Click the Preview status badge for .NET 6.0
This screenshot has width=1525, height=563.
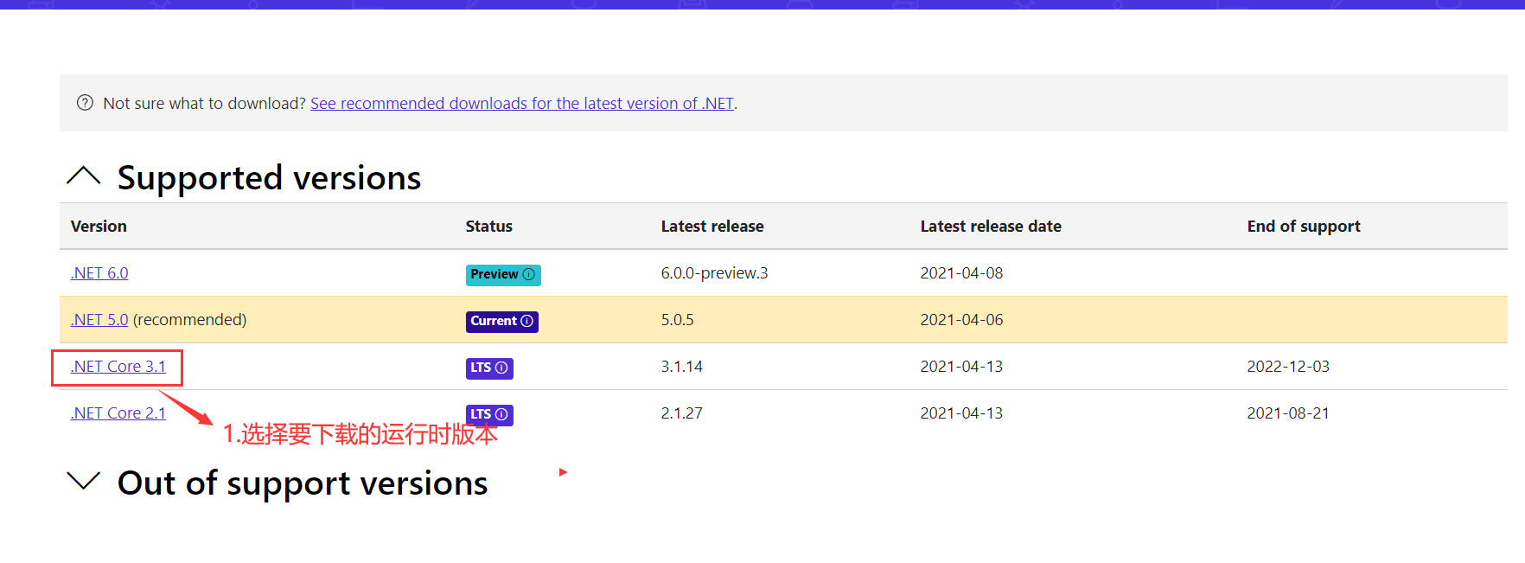point(503,274)
